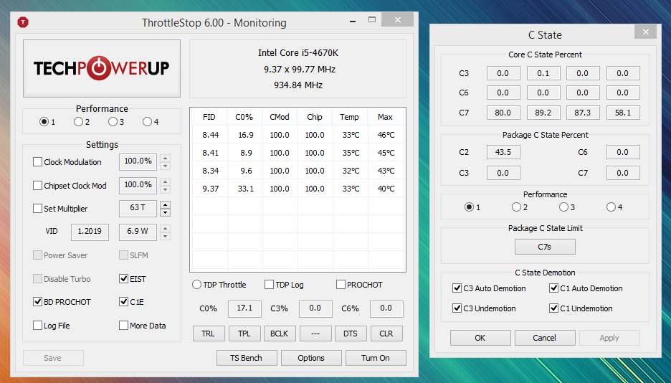Click the 6.9 W power value box
The image size is (671, 383).
pos(138,232)
